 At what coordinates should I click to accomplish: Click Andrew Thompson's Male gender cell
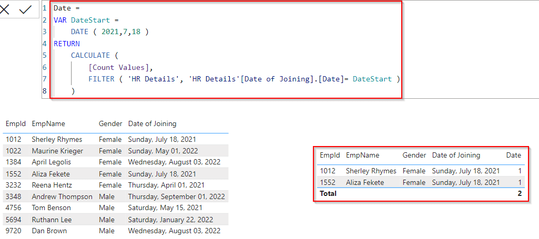coord(107,196)
